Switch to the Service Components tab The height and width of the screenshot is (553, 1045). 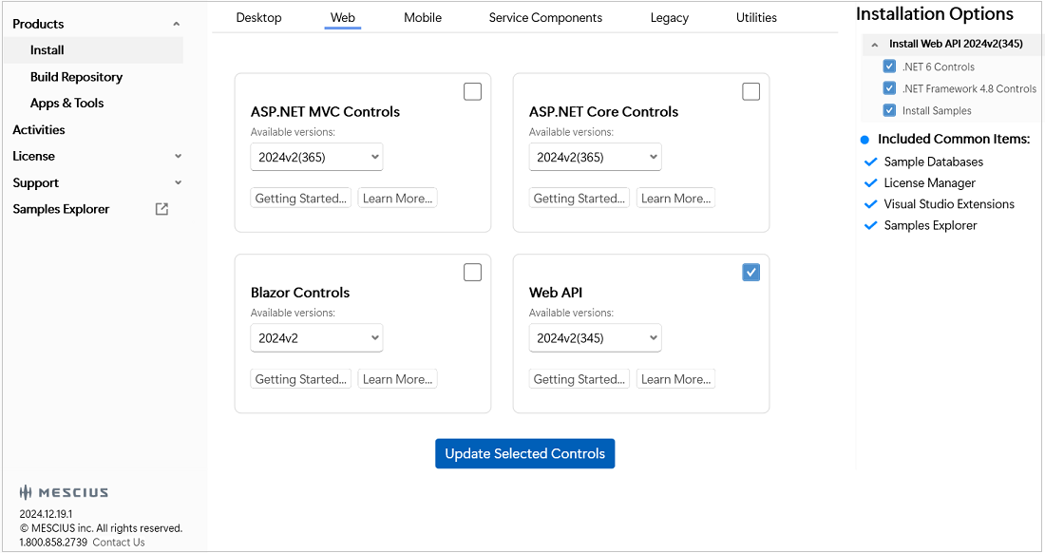(x=545, y=17)
